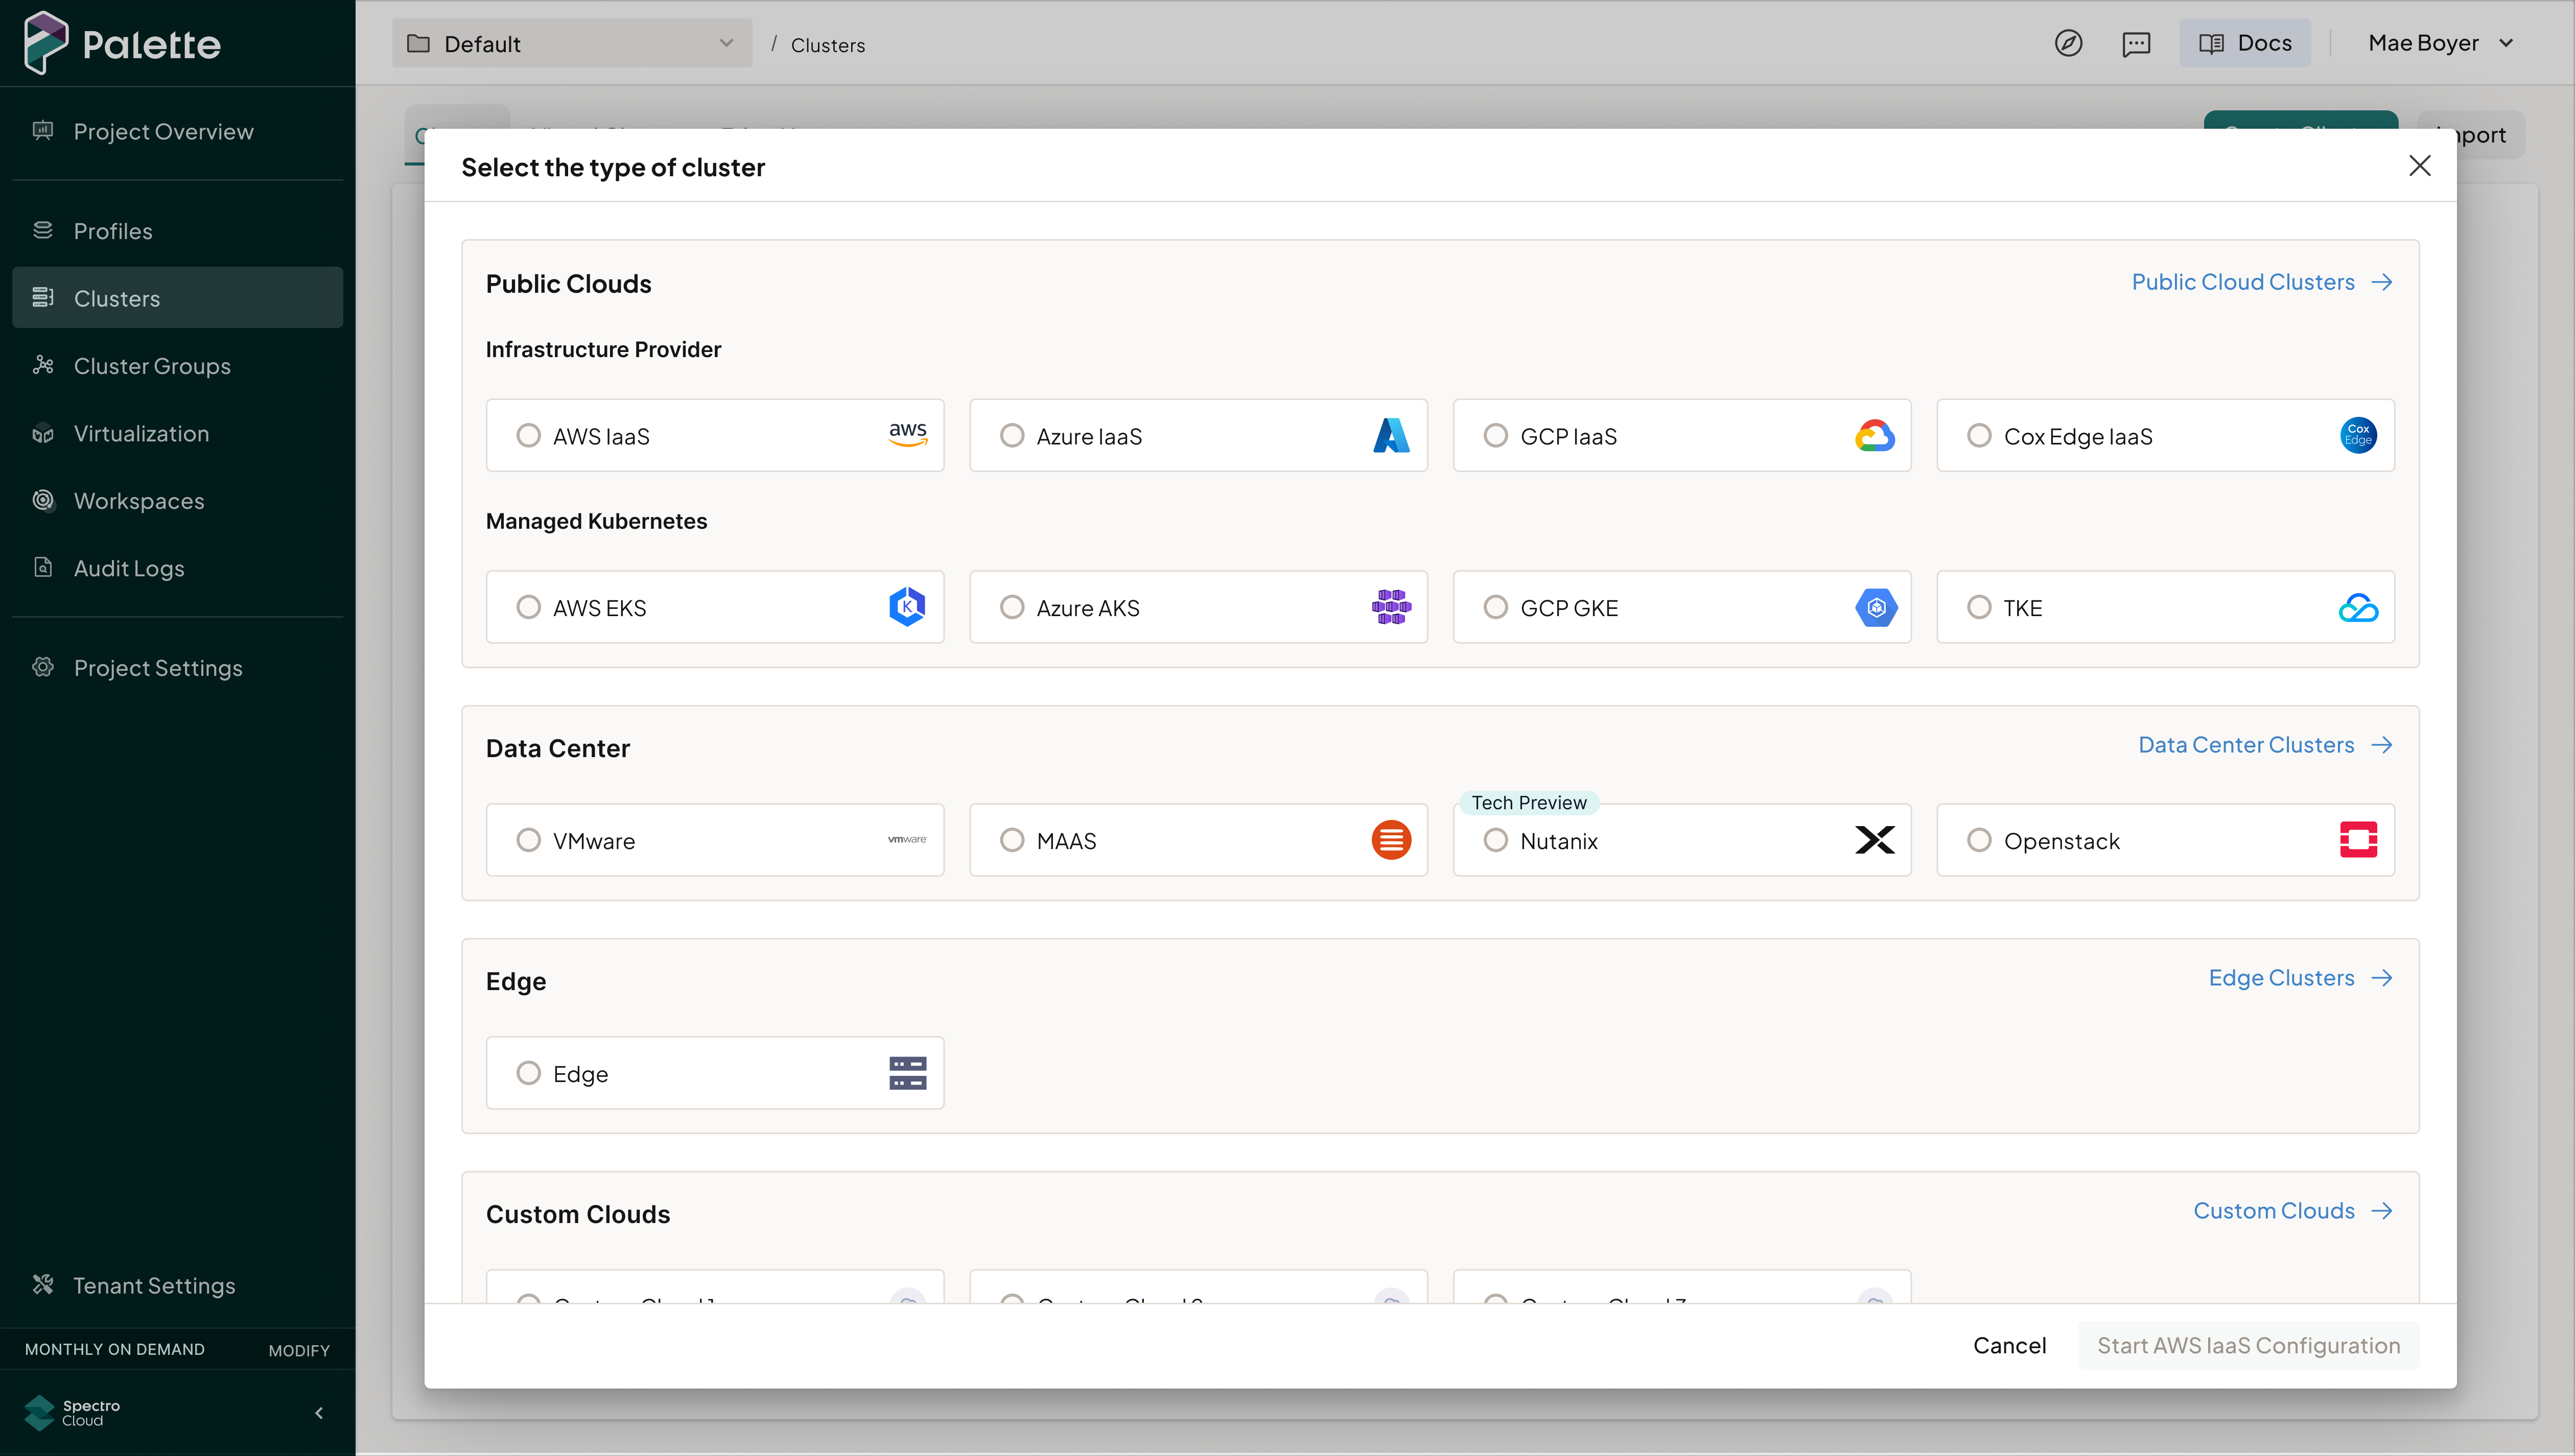
Task: Click the TKE cloud icon
Action: (2358, 607)
